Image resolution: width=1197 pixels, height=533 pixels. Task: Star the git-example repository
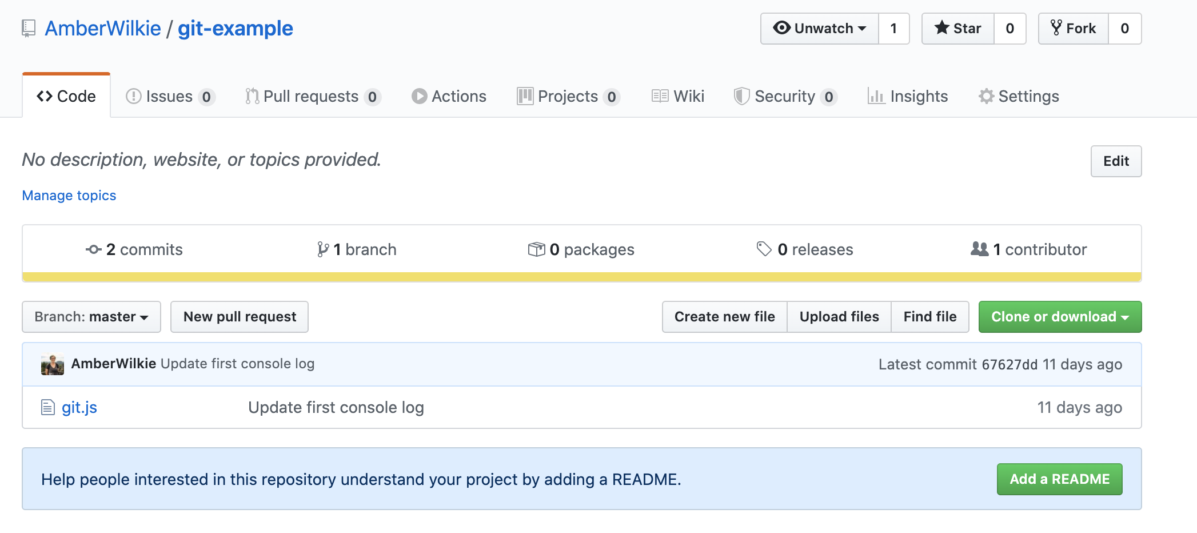coord(958,29)
